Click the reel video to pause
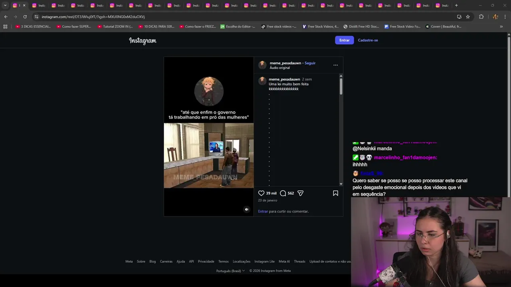511x287 pixels. 209,137
